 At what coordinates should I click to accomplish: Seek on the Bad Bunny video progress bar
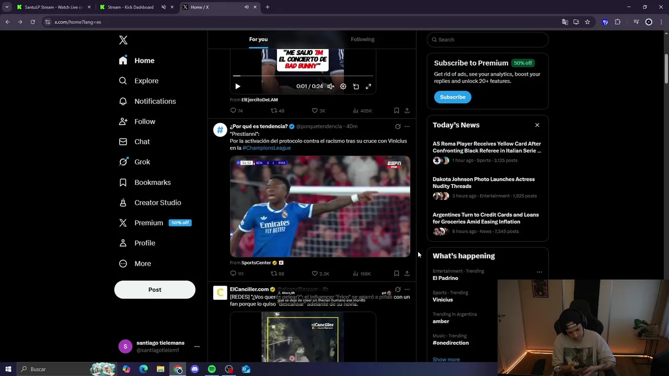(303, 76)
